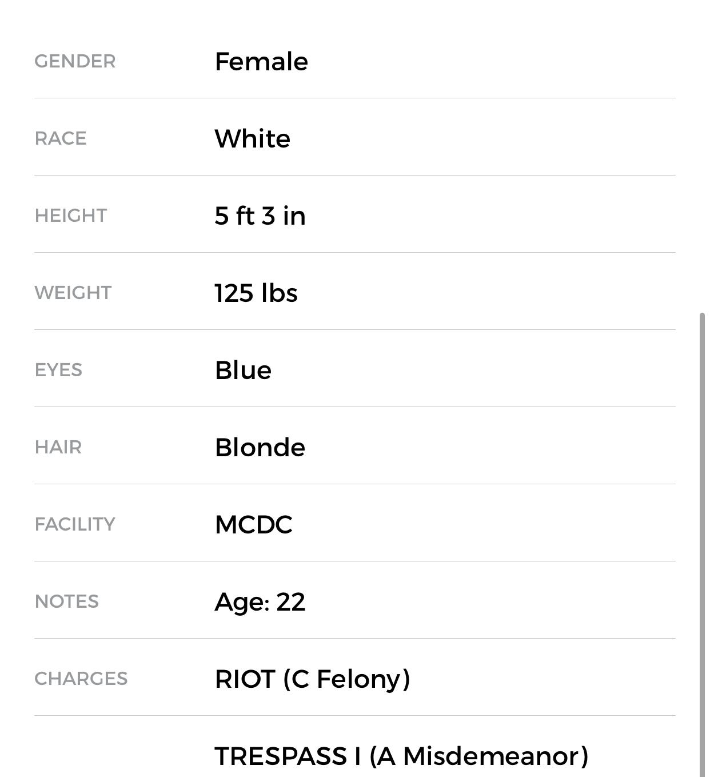Viewport: 710px width, 777px height.
Task: Select the White race value
Action: tap(252, 139)
